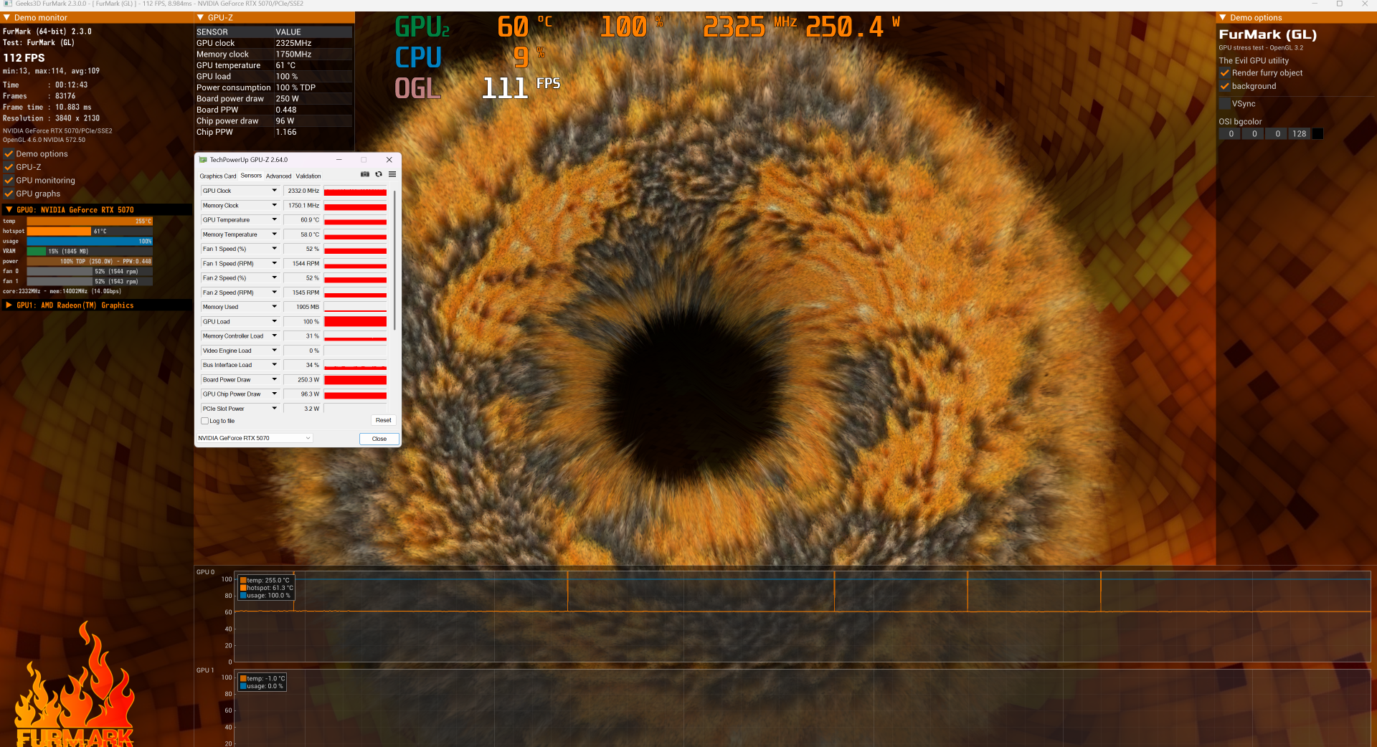Uncheck Render furry object
This screenshot has height=747, width=1377.
(1225, 73)
